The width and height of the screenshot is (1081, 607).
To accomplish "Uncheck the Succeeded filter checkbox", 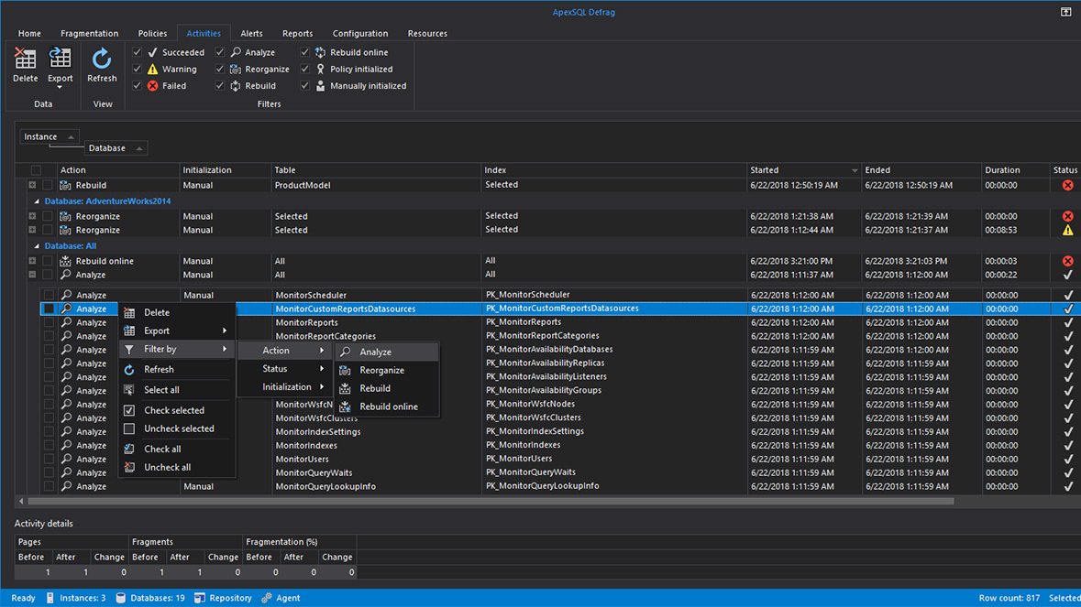I will (x=138, y=53).
